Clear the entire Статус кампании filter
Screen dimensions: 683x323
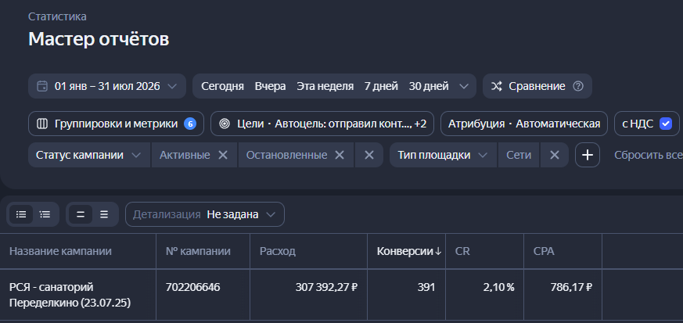pyautogui.click(x=369, y=155)
